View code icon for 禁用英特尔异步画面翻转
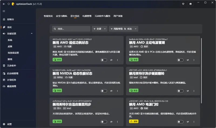The height and width of the screenshot is (128, 216). coord(188,91)
